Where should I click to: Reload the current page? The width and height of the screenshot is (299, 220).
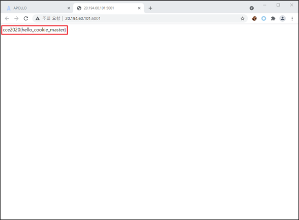pos(26,18)
